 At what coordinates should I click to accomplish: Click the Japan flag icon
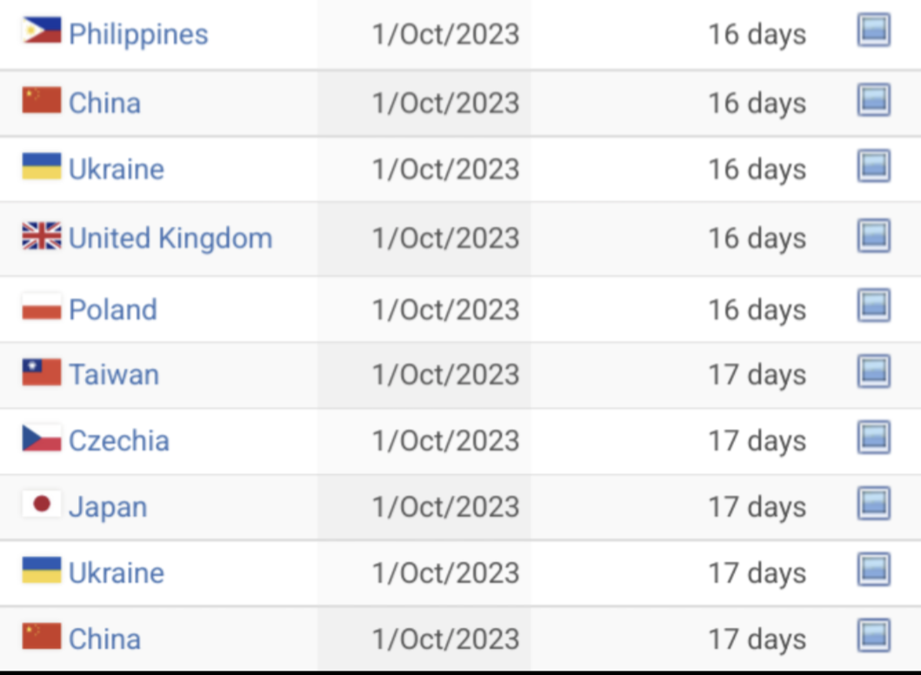(x=41, y=504)
